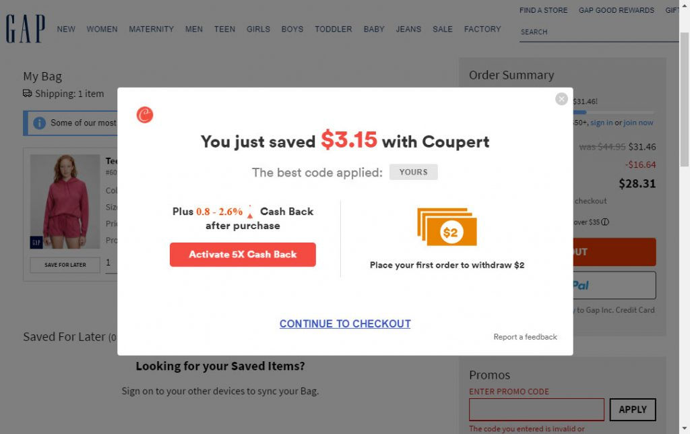Click the cash back rocket icon

click(250, 212)
